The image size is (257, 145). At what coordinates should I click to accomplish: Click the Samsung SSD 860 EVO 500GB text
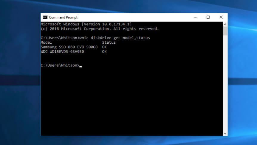click(x=69, y=47)
